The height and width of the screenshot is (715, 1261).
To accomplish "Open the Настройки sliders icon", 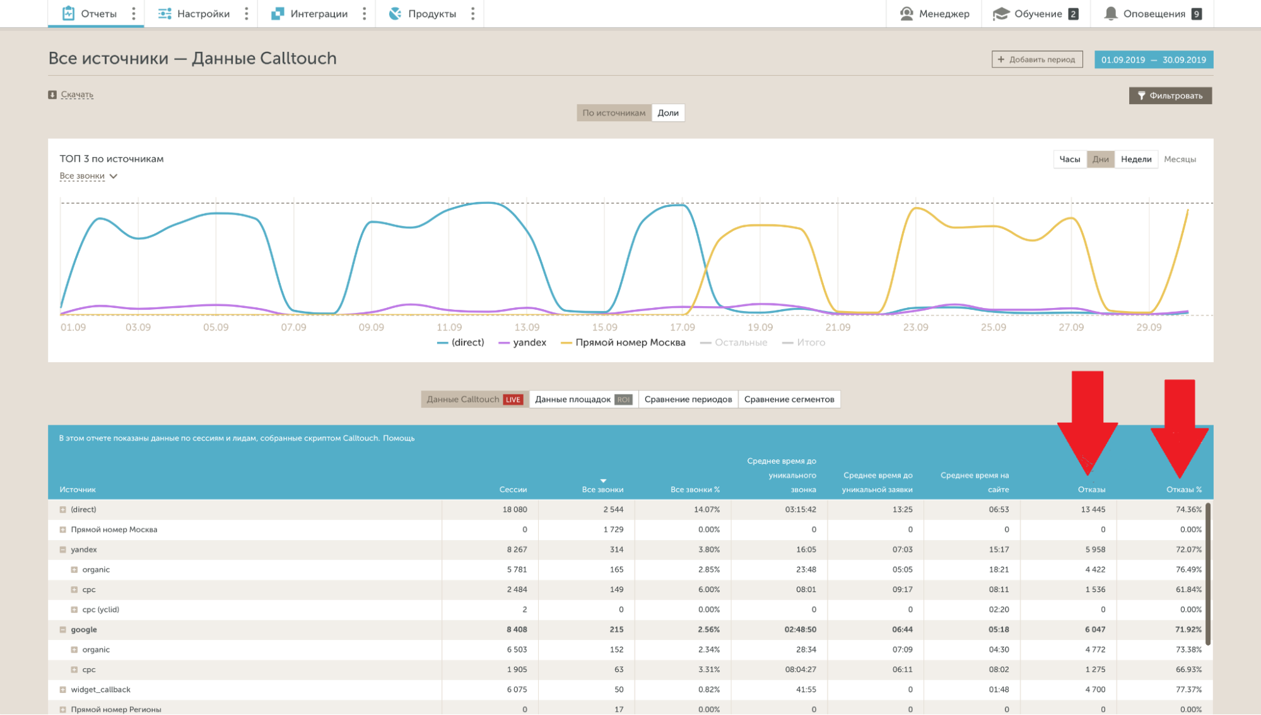I will coord(165,13).
